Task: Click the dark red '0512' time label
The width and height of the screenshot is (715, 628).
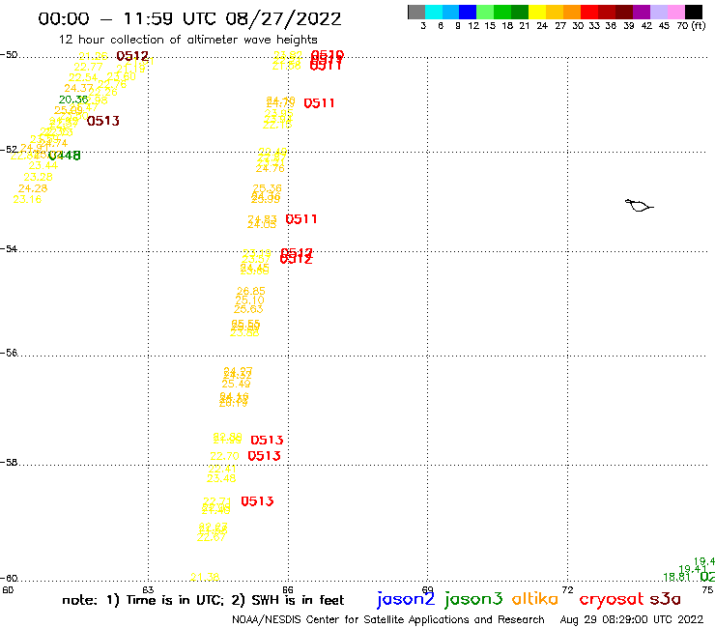Action: [x=132, y=56]
